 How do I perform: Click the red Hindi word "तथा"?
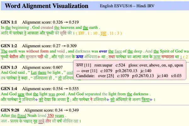click(x=112, y=57)
